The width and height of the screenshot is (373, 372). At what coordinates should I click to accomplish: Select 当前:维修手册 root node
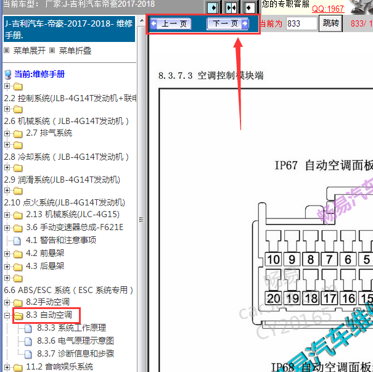click(x=39, y=74)
